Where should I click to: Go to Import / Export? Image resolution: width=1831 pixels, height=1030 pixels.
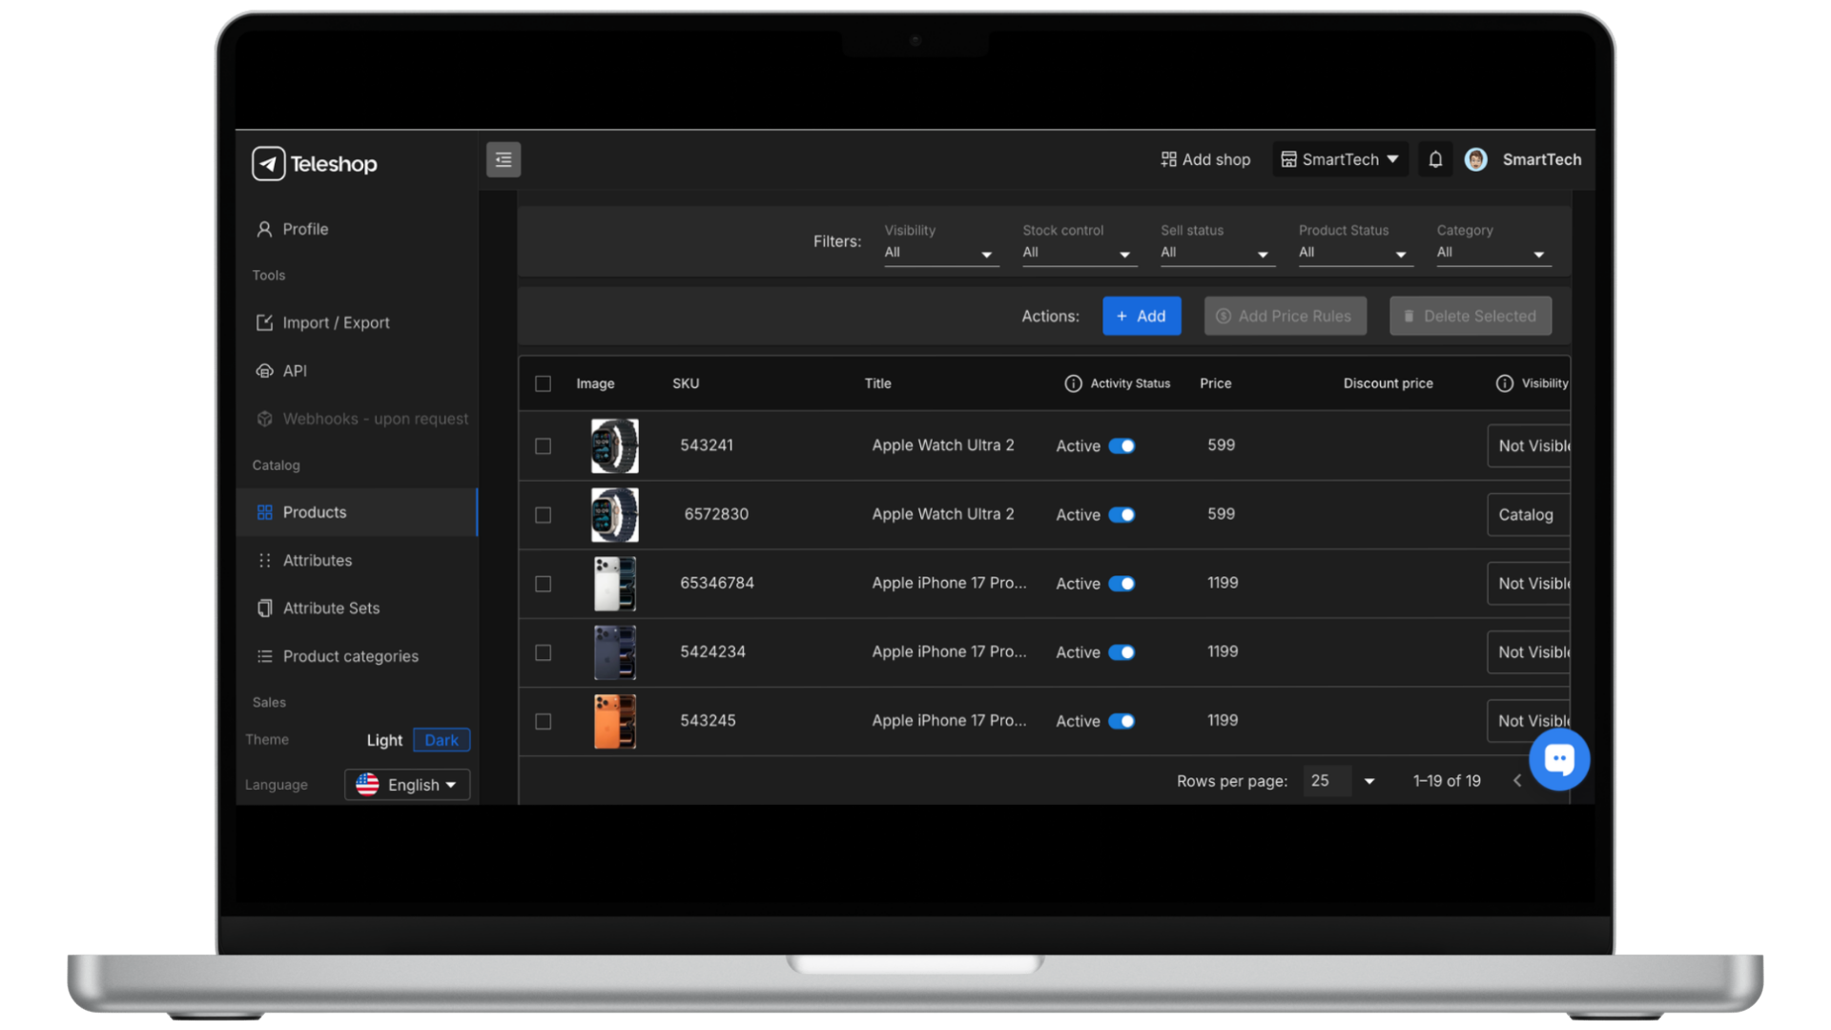point(336,323)
